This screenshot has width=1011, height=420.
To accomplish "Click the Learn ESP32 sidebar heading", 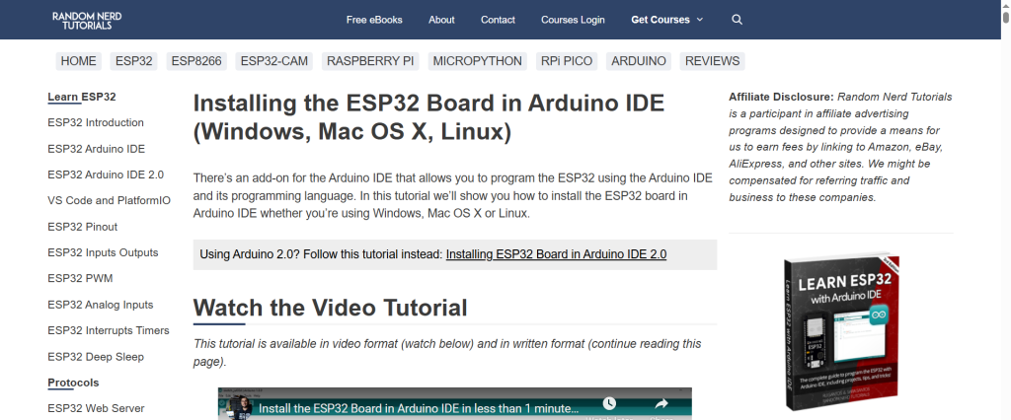I will coord(82,98).
